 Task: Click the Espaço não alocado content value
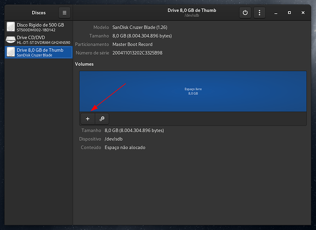pyautogui.click(x=125, y=148)
